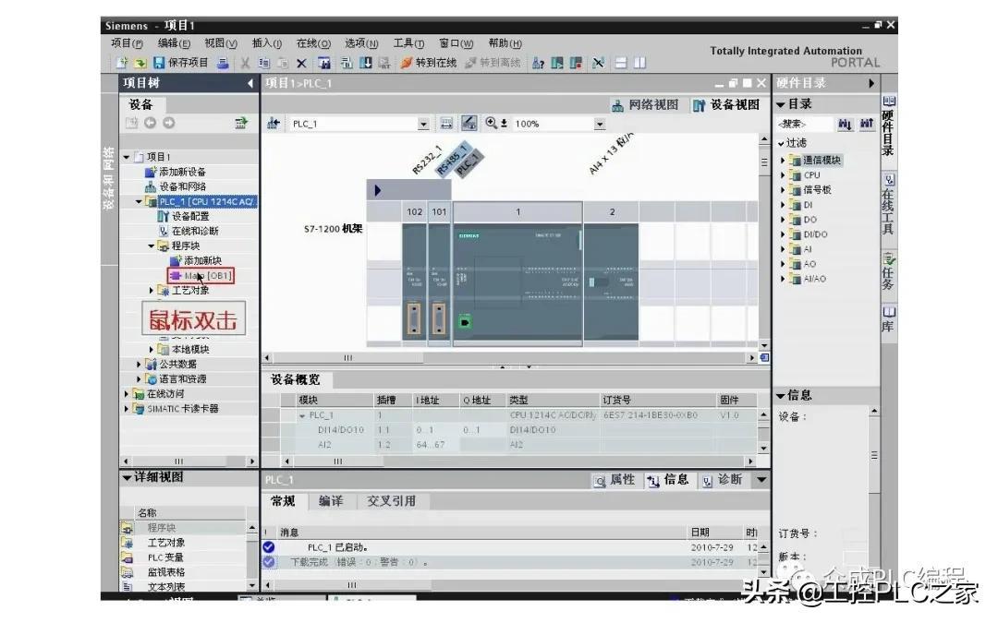Viewport: 998px width, 623px height.
Task: Open the 工具(T) menu
Action: coord(408,43)
